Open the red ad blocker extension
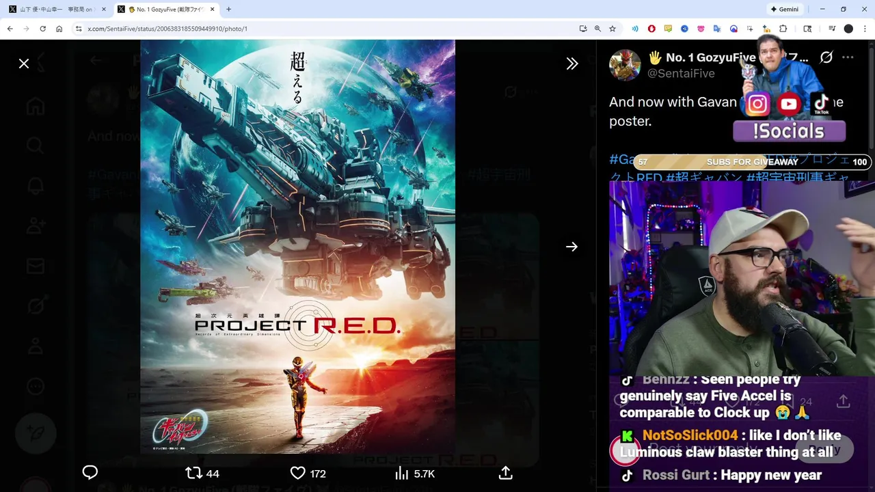The width and height of the screenshot is (875, 492). 651,29
